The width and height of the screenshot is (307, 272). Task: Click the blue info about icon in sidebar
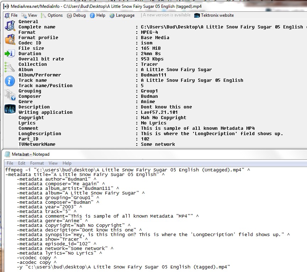click(10, 81)
